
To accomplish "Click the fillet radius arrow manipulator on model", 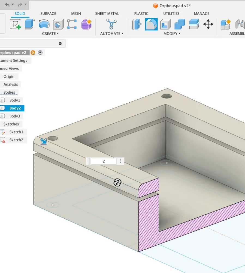I will pos(43,141).
